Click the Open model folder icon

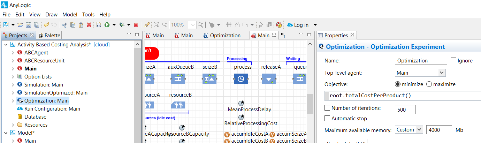click(x=20, y=25)
